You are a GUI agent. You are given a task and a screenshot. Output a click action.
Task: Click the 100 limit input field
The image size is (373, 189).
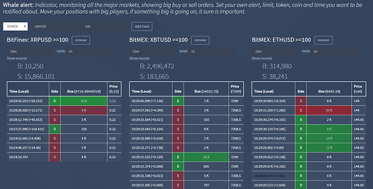coord(105,27)
